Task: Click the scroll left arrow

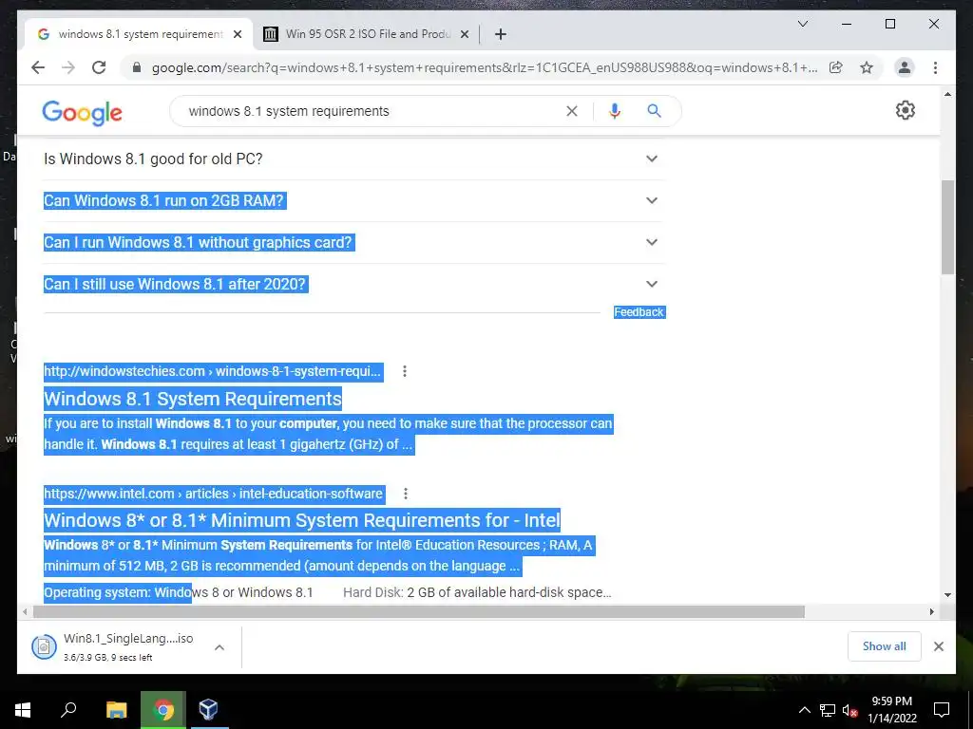Action: click(x=25, y=612)
